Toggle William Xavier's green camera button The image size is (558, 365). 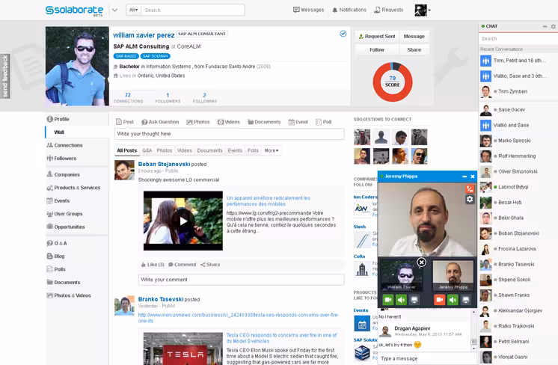click(x=388, y=300)
